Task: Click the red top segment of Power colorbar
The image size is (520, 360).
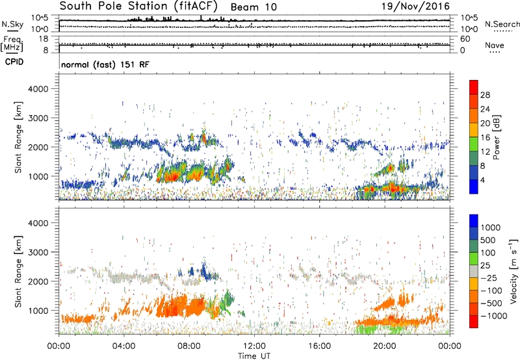Action: tap(474, 87)
